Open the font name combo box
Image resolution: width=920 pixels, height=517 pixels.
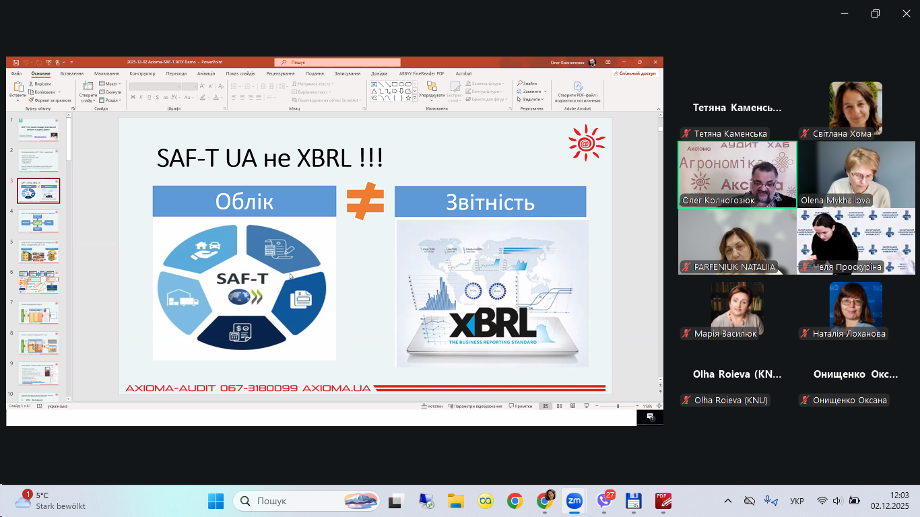click(155, 86)
